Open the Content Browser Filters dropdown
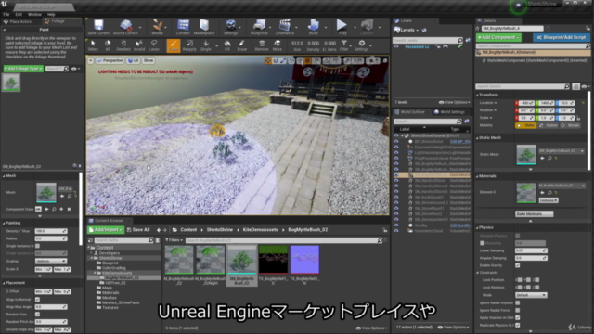Screen dimensions: 594x334 pos(174,240)
